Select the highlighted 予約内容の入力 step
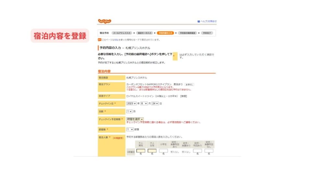The height and width of the screenshot is (174, 332). click(165, 33)
